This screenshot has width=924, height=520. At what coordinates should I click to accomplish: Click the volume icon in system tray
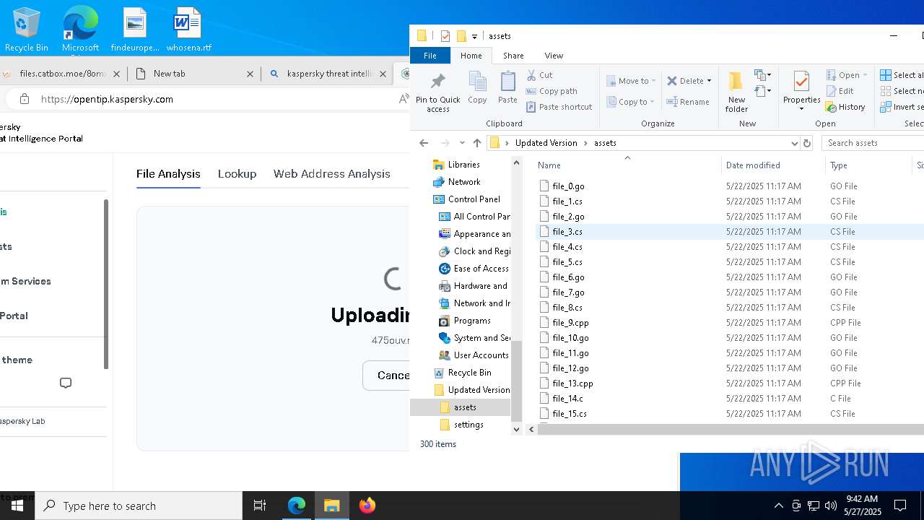[x=830, y=506]
